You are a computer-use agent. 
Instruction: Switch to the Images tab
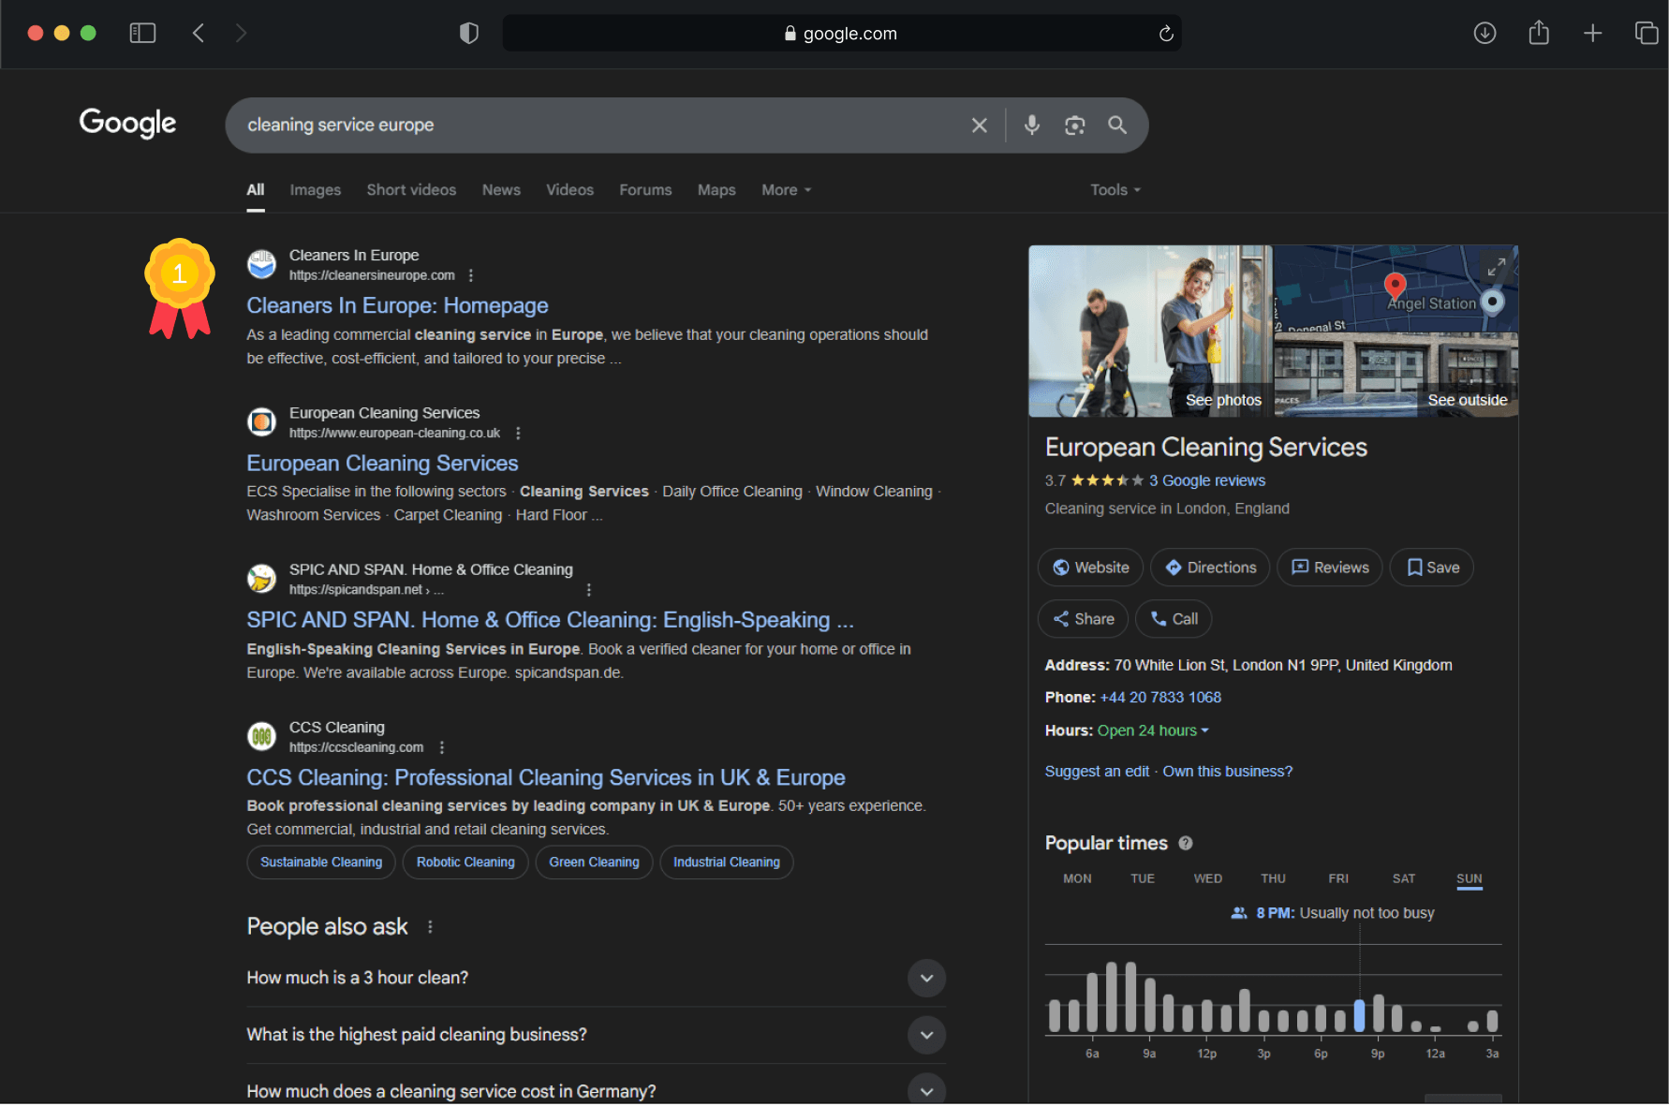tap(315, 190)
